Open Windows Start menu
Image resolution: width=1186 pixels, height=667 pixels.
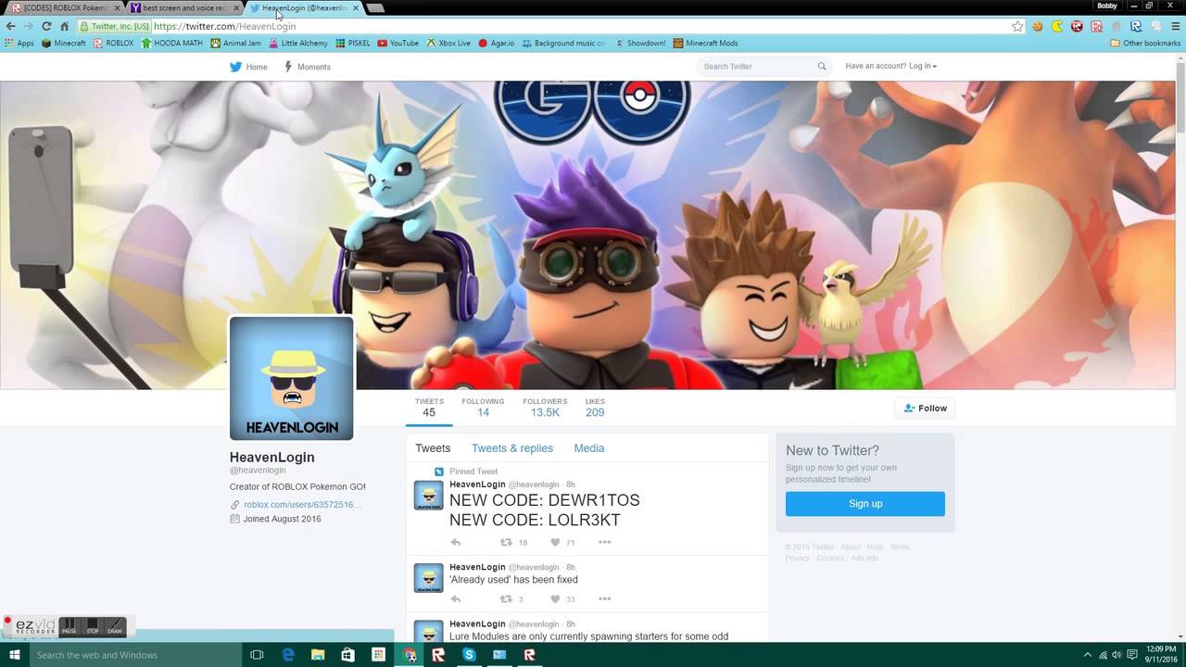[14, 655]
